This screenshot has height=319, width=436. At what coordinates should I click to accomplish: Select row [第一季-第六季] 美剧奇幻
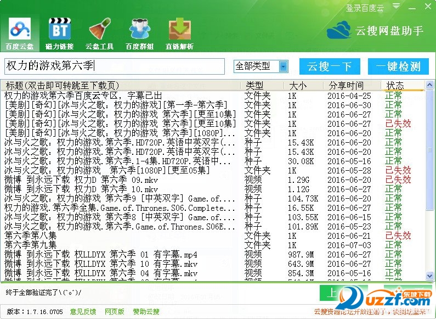(213, 105)
